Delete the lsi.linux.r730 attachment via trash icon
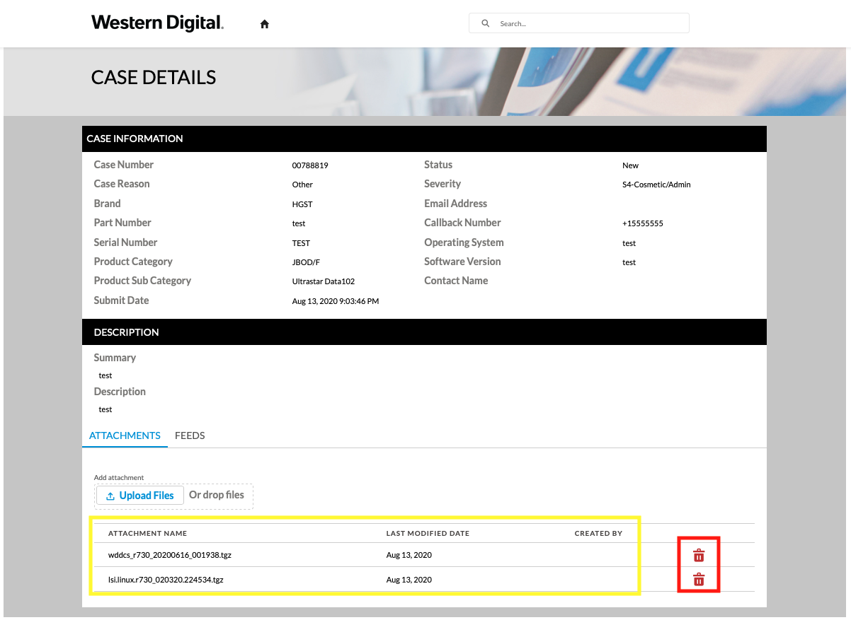 click(x=699, y=580)
